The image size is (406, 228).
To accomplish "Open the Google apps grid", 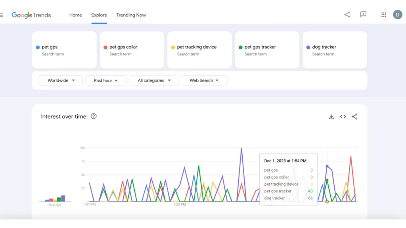I will pyautogui.click(x=384, y=15).
